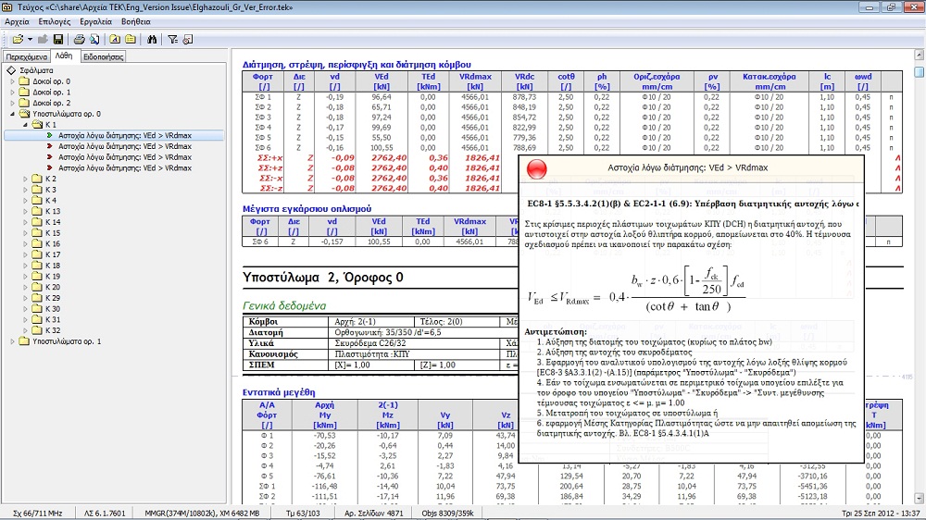
Task: Open the dropdown arrow beside the open-file icon
Action: pos(30,40)
